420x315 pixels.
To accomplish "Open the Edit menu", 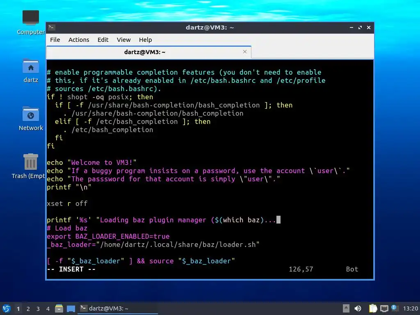I will [103, 40].
